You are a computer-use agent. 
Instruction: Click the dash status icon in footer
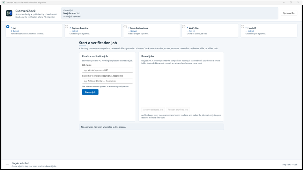click(x=8, y=165)
